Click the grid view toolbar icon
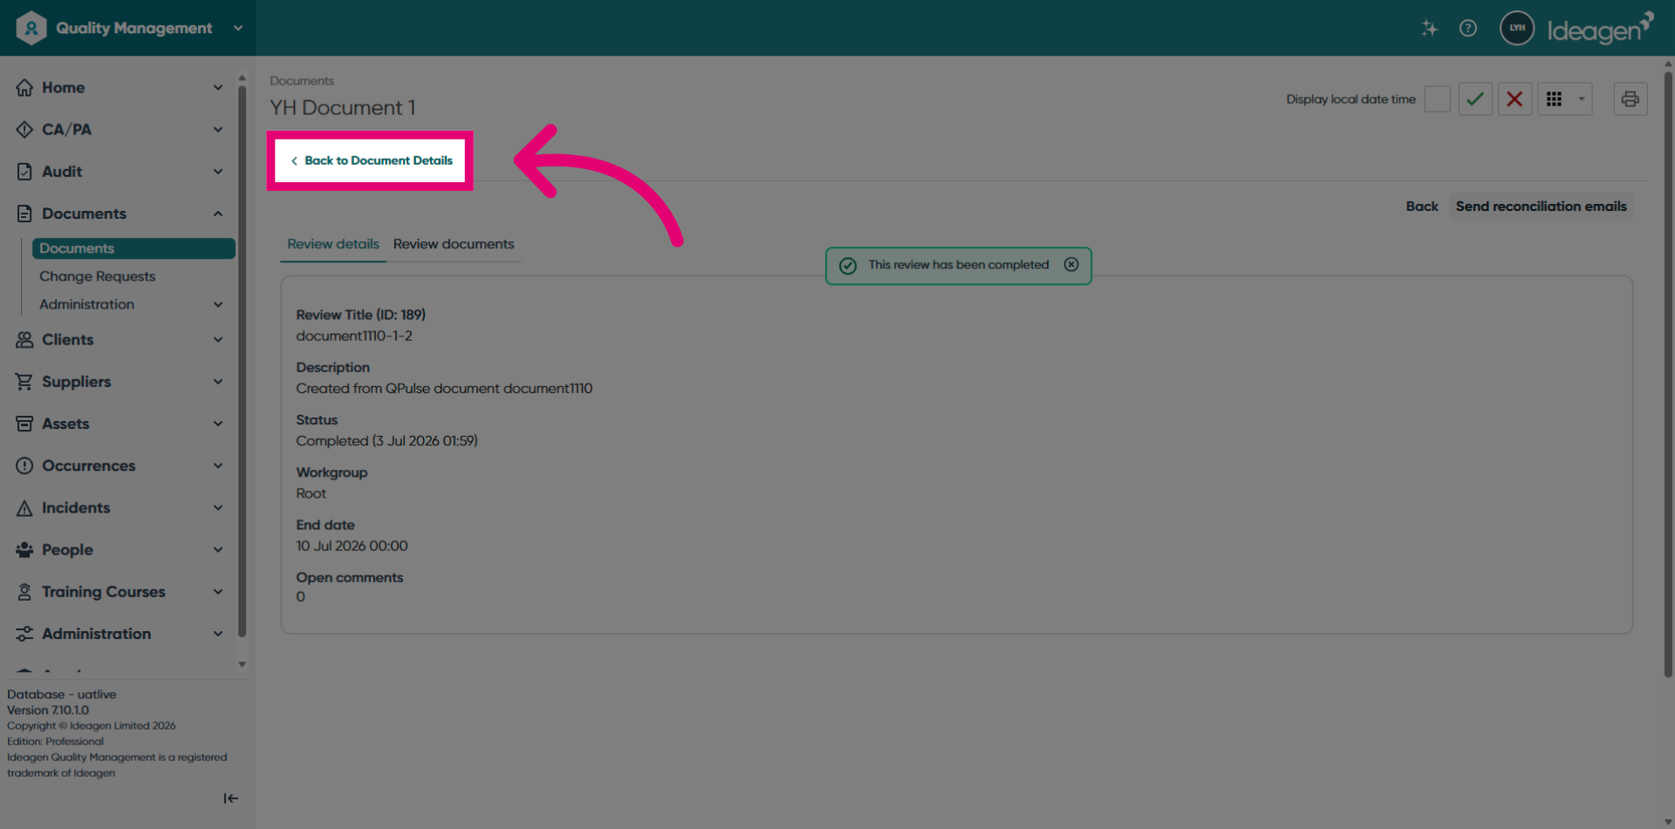The width and height of the screenshot is (1675, 829). 1554,99
